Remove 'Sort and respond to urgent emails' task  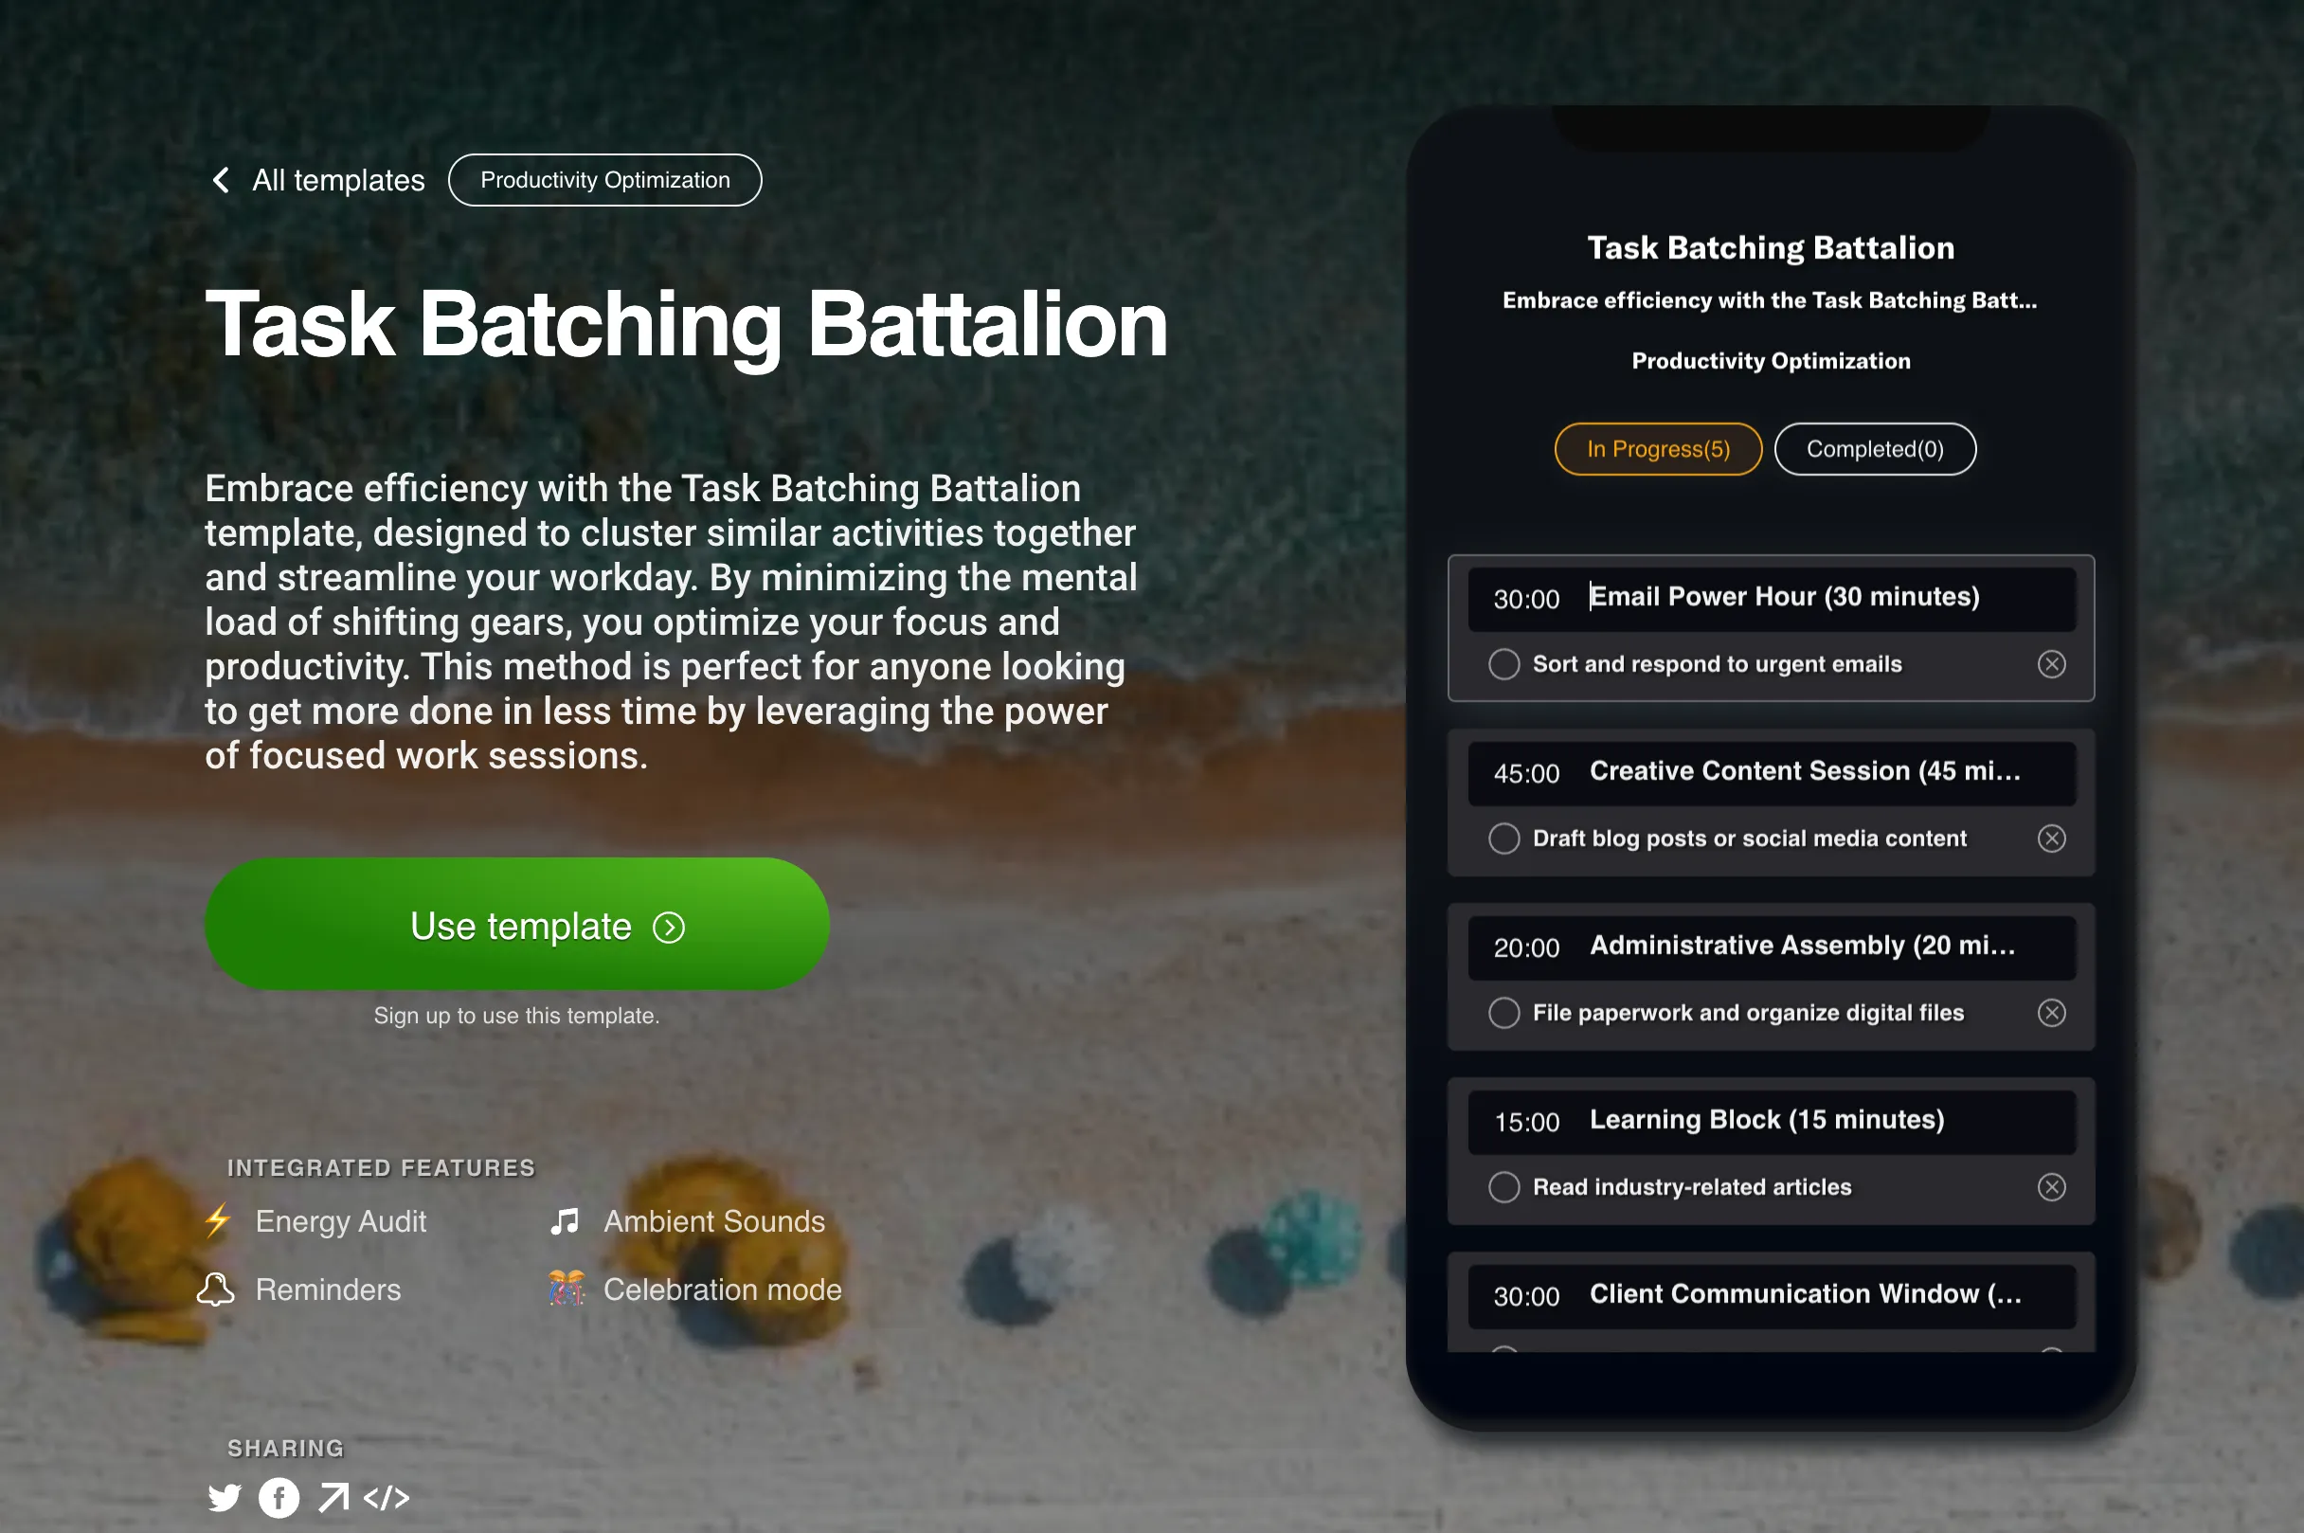(2051, 664)
